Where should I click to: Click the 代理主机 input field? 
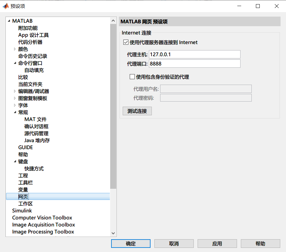pos(195,54)
